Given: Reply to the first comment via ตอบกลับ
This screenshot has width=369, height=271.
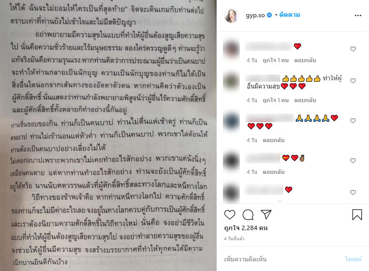Looking at the screenshot, I should point(305,60).
